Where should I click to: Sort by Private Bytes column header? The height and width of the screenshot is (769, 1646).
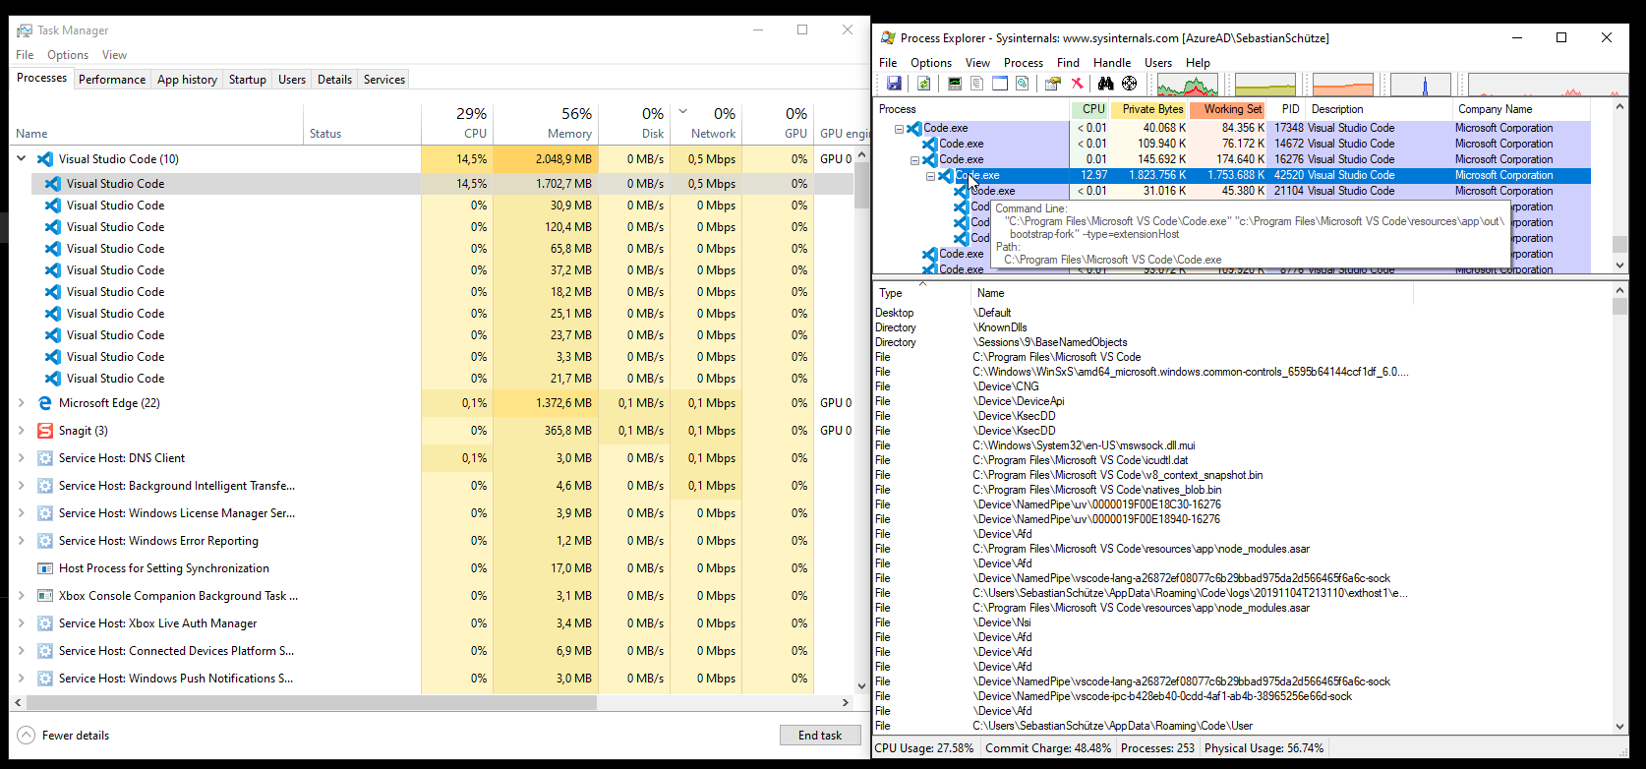click(1149, 109)
